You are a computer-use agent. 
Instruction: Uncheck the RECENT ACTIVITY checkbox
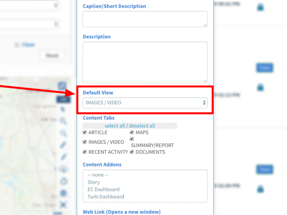click(85, 152)
